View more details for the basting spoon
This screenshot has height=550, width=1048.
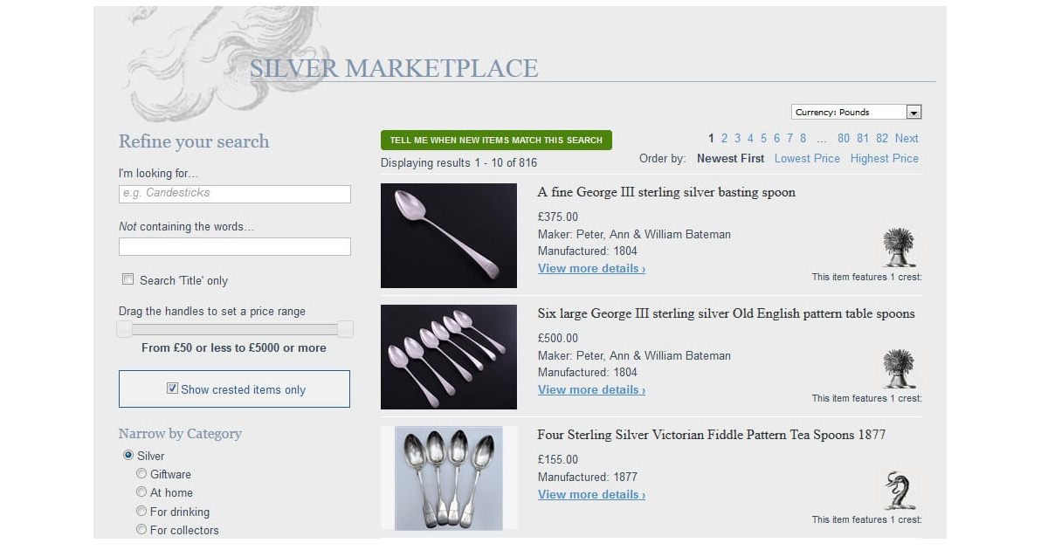tap(591, 268)
